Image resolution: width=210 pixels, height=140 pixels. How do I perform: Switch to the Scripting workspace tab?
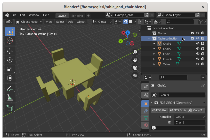[x=77, y=15]
